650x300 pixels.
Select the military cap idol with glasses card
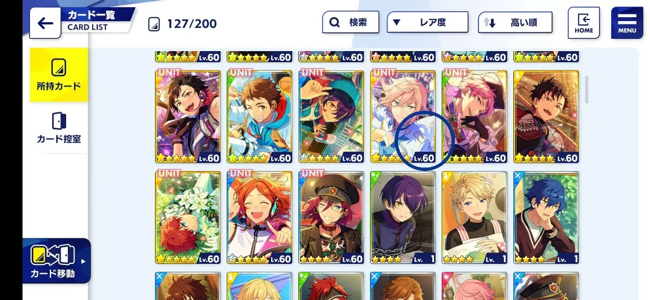pyautogui.click(x=331, y=218)
